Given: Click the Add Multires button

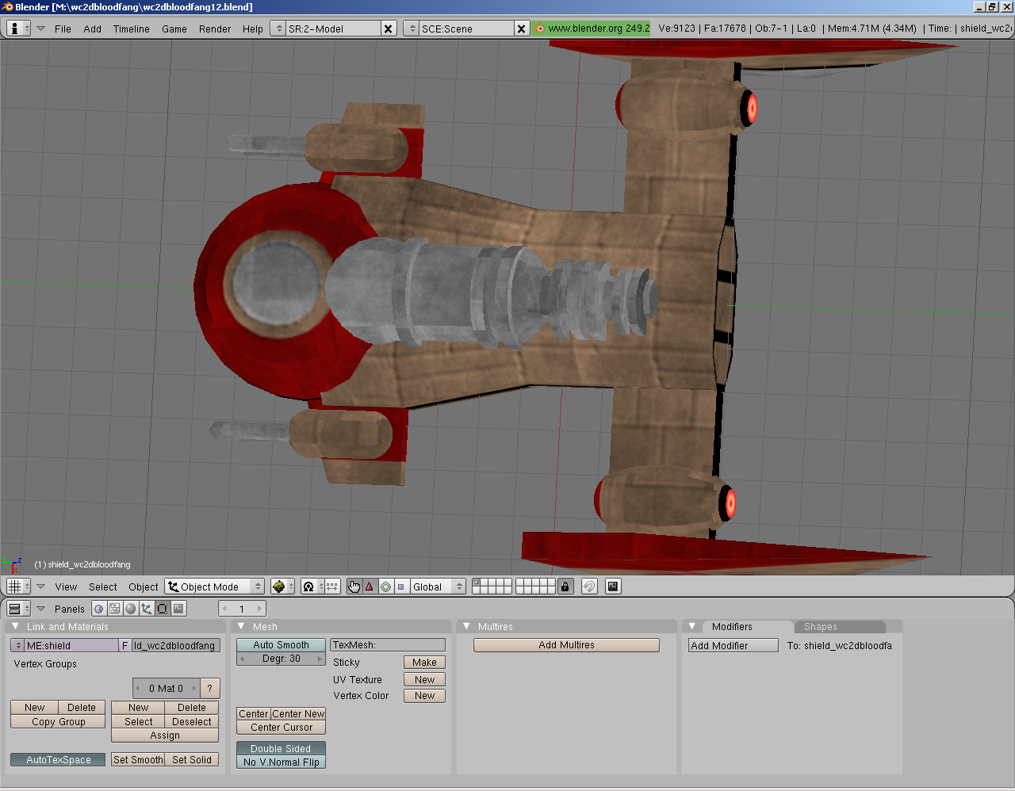Looking at the screenshot, I should pyautogui.click(x=566, y=645).
